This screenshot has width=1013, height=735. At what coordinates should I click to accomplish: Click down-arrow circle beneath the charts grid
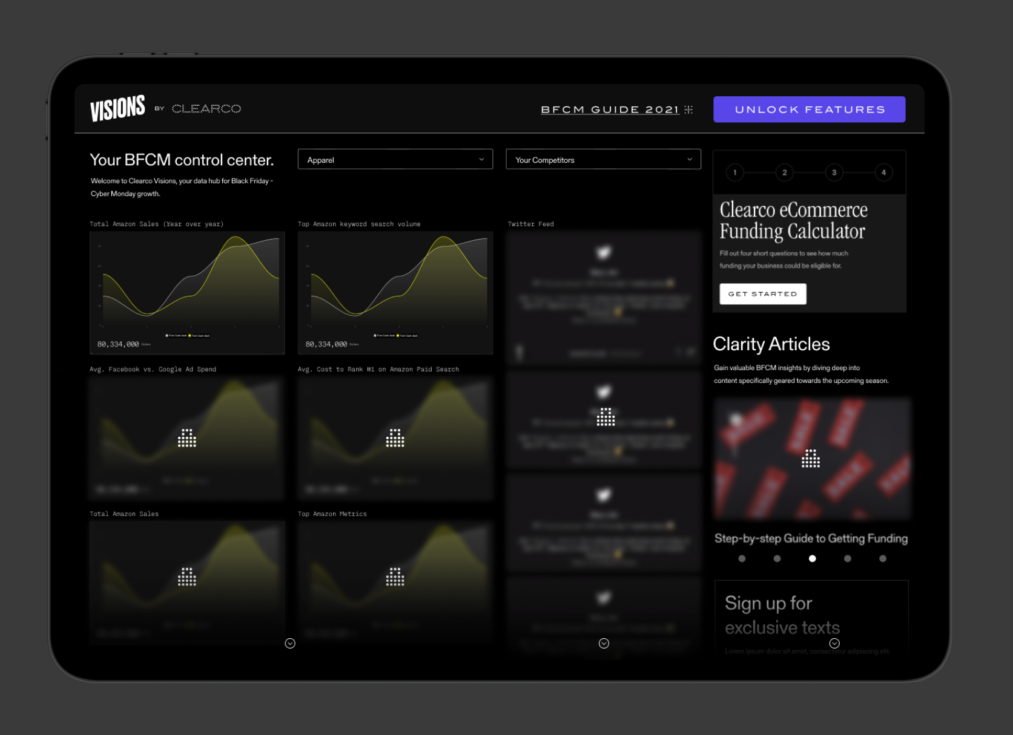[290, 644]
